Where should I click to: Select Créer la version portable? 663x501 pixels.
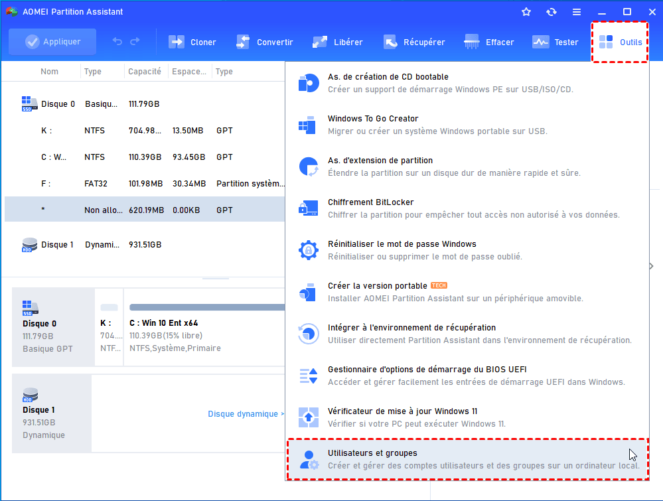[x=467, y=292]
